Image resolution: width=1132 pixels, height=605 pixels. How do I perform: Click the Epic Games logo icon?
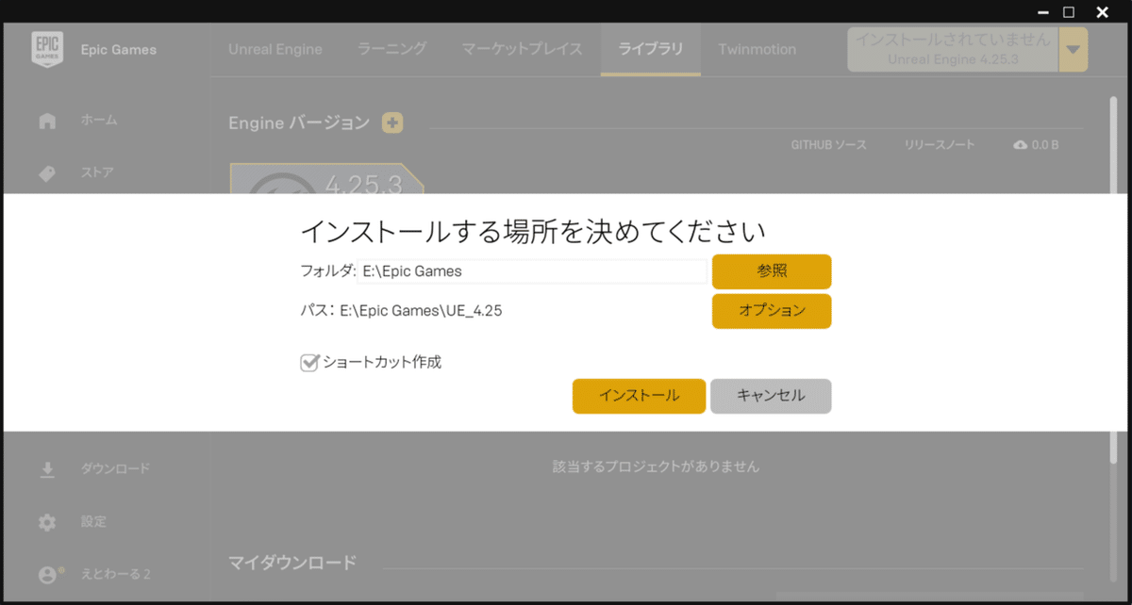[x=46, y=48]
